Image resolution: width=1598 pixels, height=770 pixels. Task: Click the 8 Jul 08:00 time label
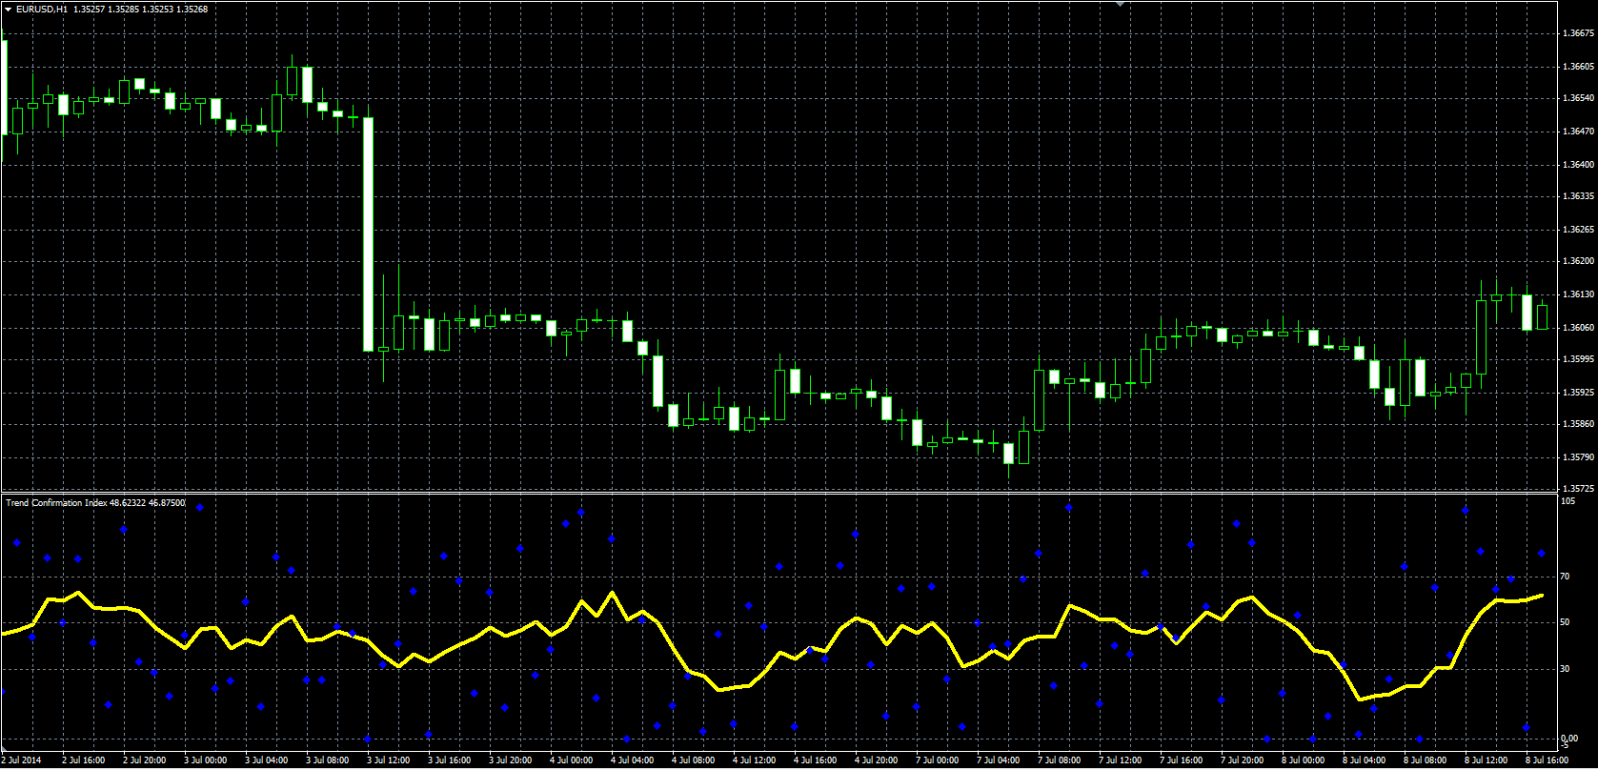pyautogui.click(x=1426, y=760)
